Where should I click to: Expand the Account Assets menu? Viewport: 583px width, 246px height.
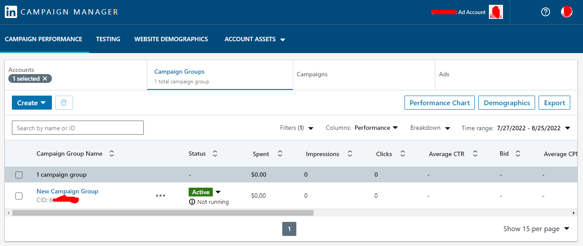click(255, 39)
